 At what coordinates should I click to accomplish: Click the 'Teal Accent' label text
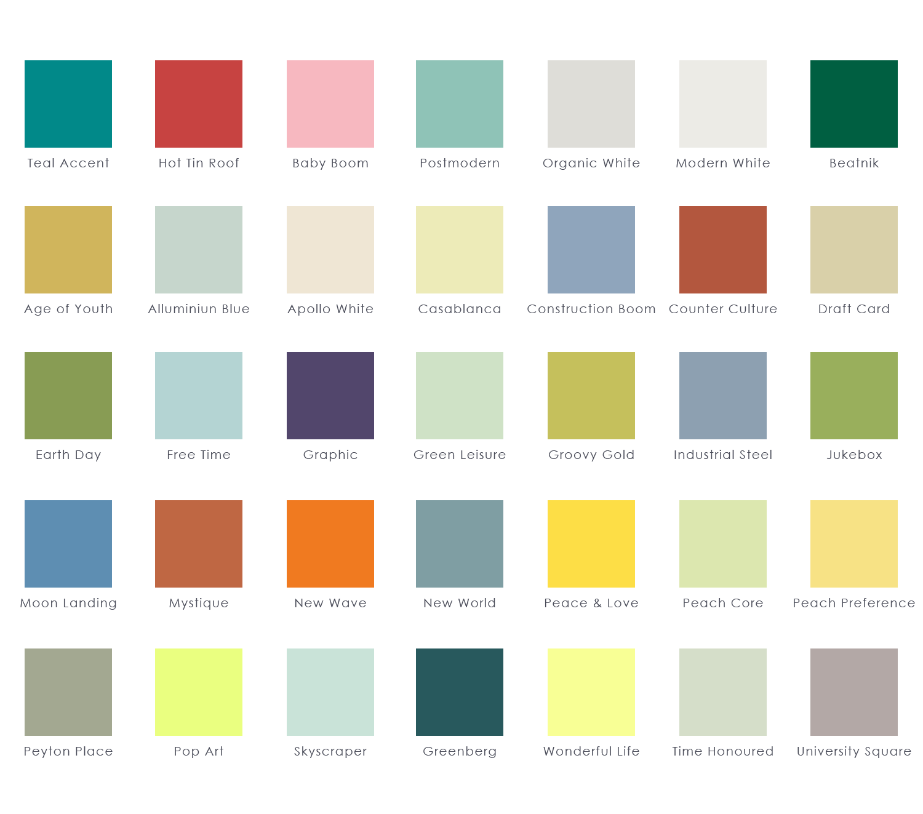(x=68, y=163)
